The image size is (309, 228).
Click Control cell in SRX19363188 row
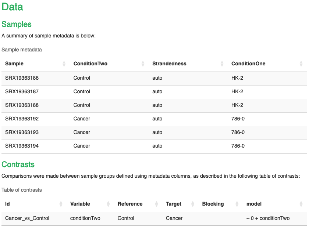coord(82,105)
